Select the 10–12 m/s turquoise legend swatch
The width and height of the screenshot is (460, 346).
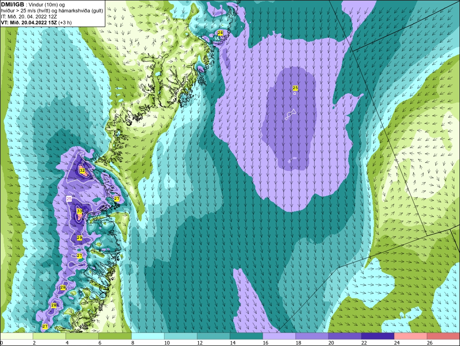click(x=181, y=336)
